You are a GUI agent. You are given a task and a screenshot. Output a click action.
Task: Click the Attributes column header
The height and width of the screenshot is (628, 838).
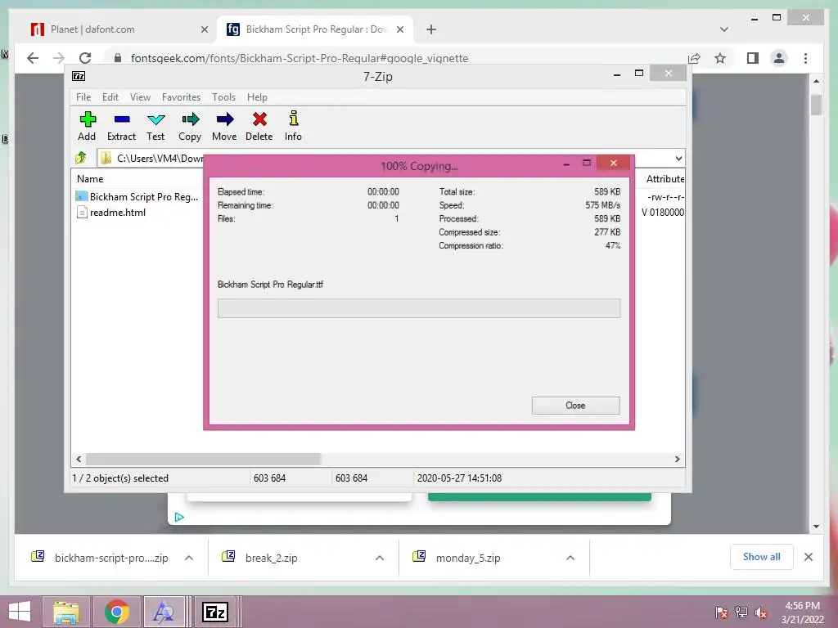click(x=665, y=179)
